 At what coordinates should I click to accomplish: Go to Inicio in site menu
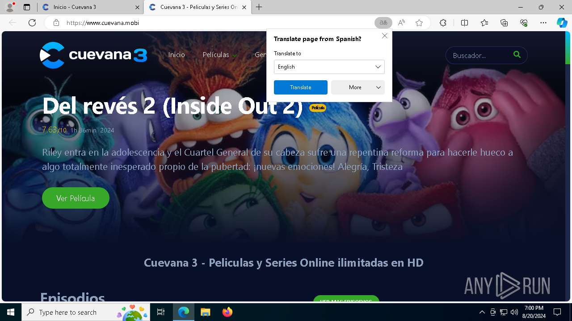[x=177, y=55]
